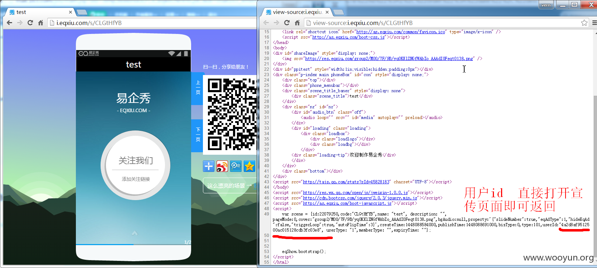This screenshot has width=597, height=268.
Task: Open the favicon.ico link in the source
Action: pyautogui.click(x=401, y=32)
